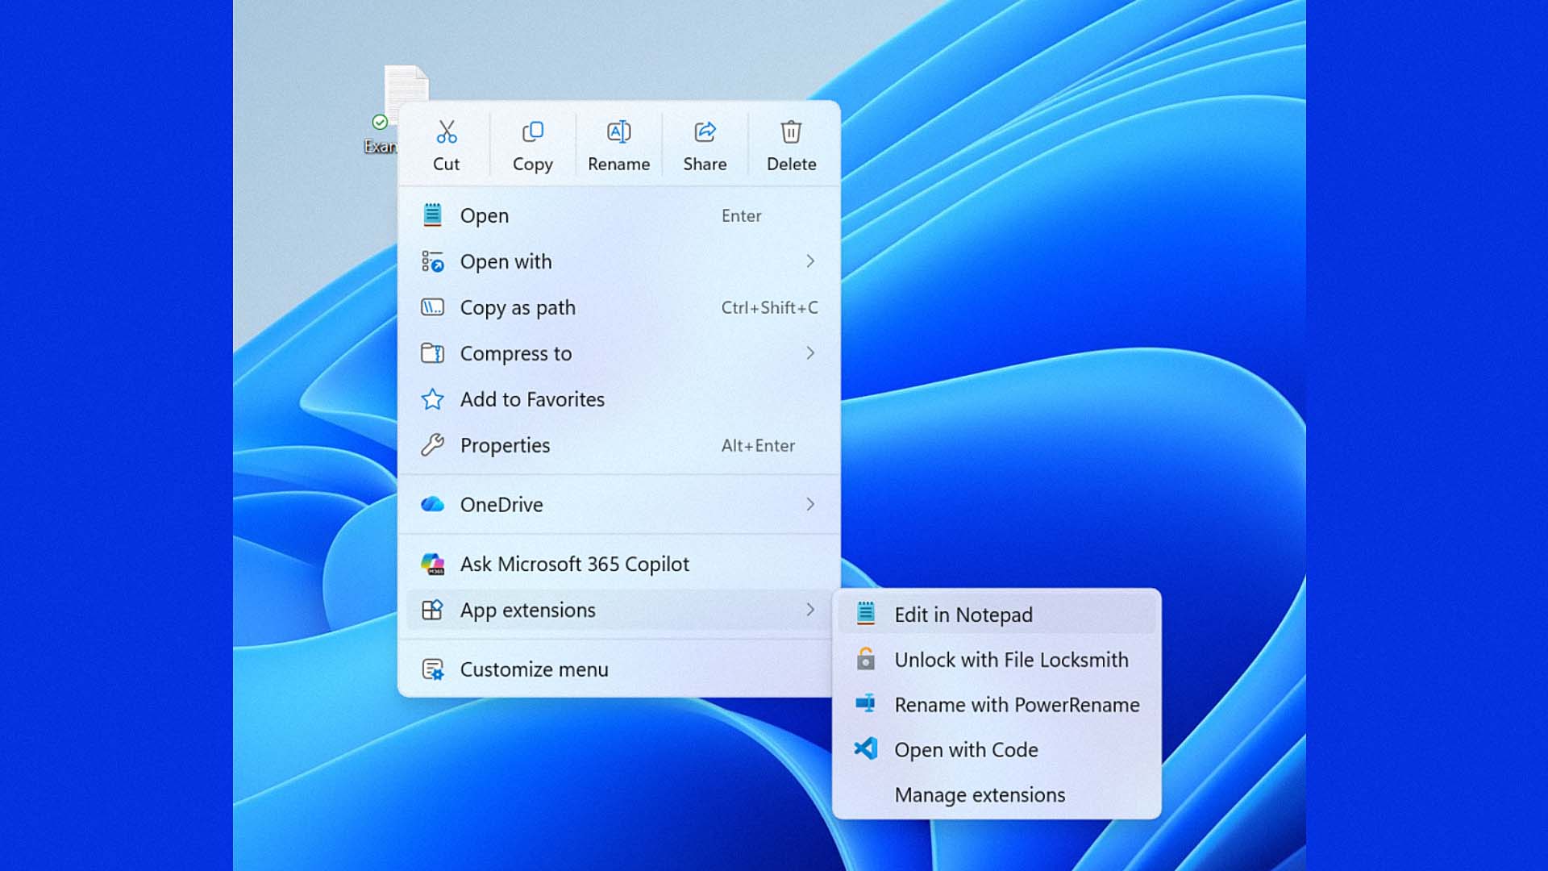Click the Compress to label text
The image size is (1548, 871).
[516, 353]
